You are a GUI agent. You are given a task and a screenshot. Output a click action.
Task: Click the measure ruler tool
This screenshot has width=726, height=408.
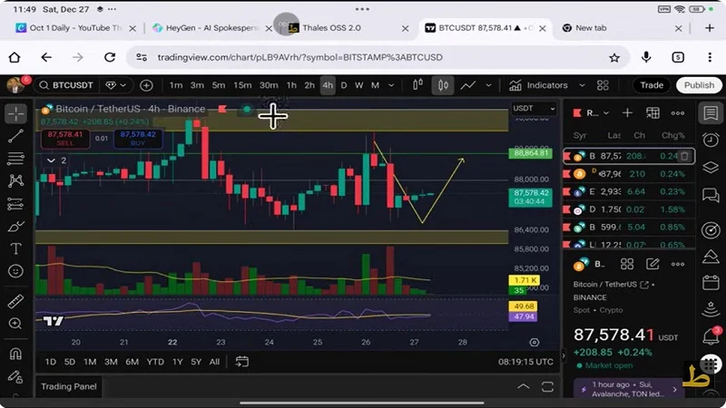click(x=15, y=301)
